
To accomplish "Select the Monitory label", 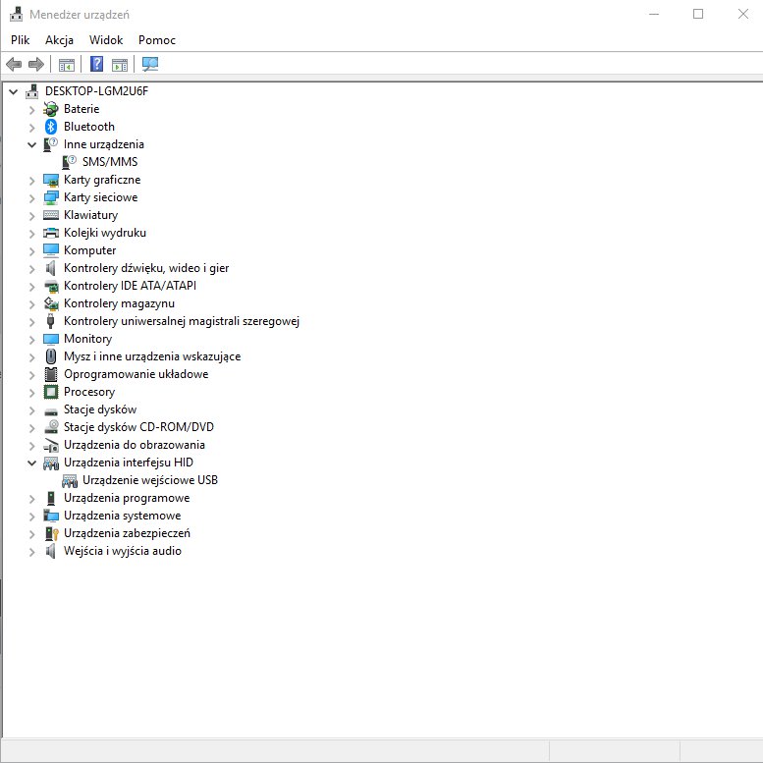I will pyautogui.click(x=87, y=339).
